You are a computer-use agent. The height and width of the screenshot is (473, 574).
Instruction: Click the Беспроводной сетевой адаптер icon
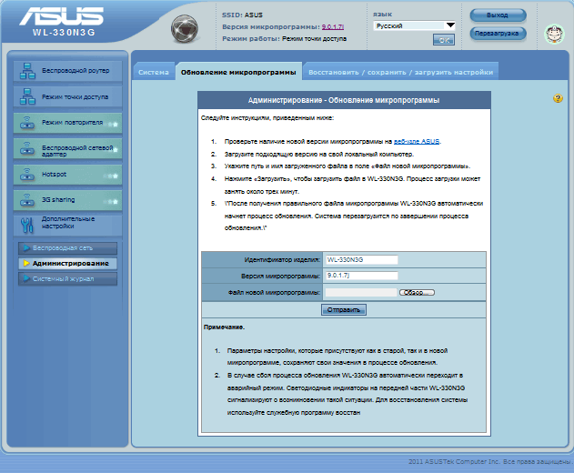coord(26,148)
